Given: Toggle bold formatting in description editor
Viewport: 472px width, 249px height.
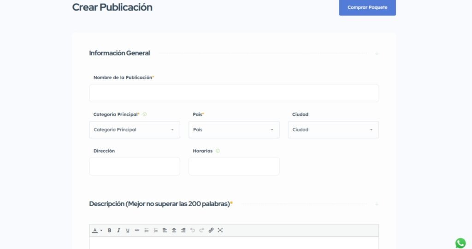Looking at the screenshot, I should [109, 230].
